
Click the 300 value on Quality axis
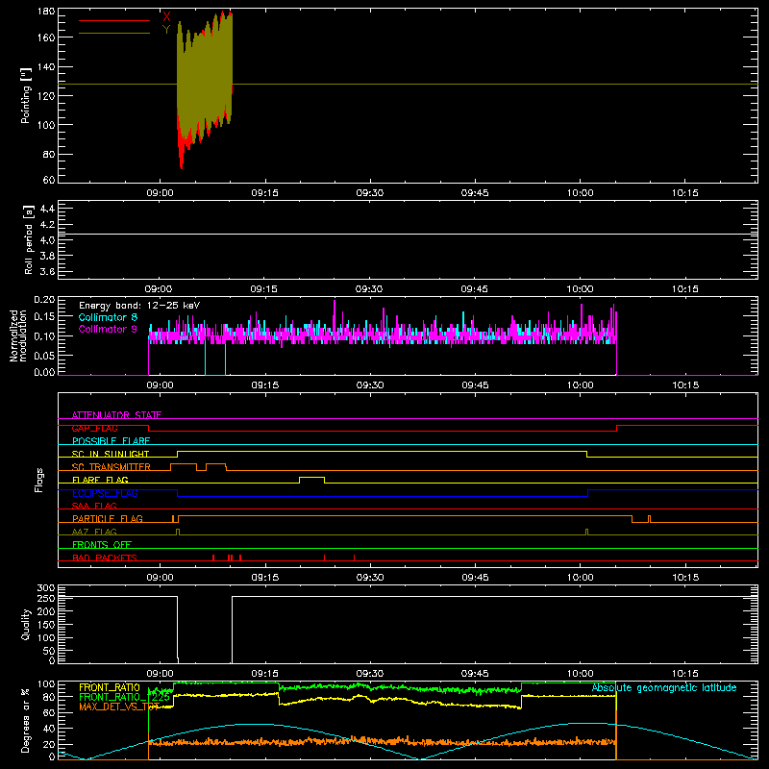46,588
